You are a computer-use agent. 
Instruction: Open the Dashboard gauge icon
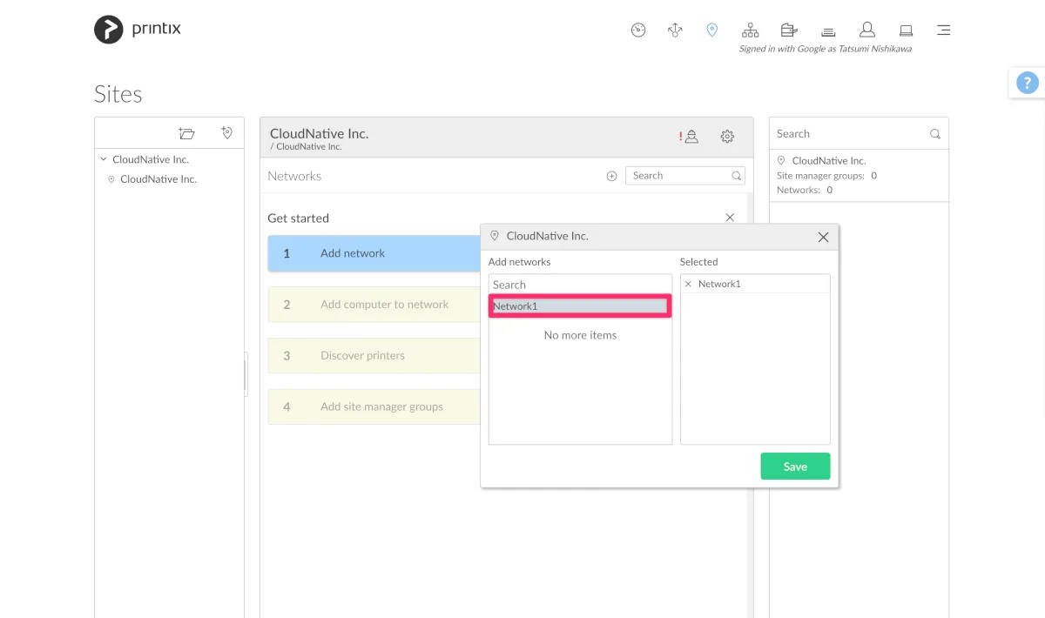pos(638,30)
